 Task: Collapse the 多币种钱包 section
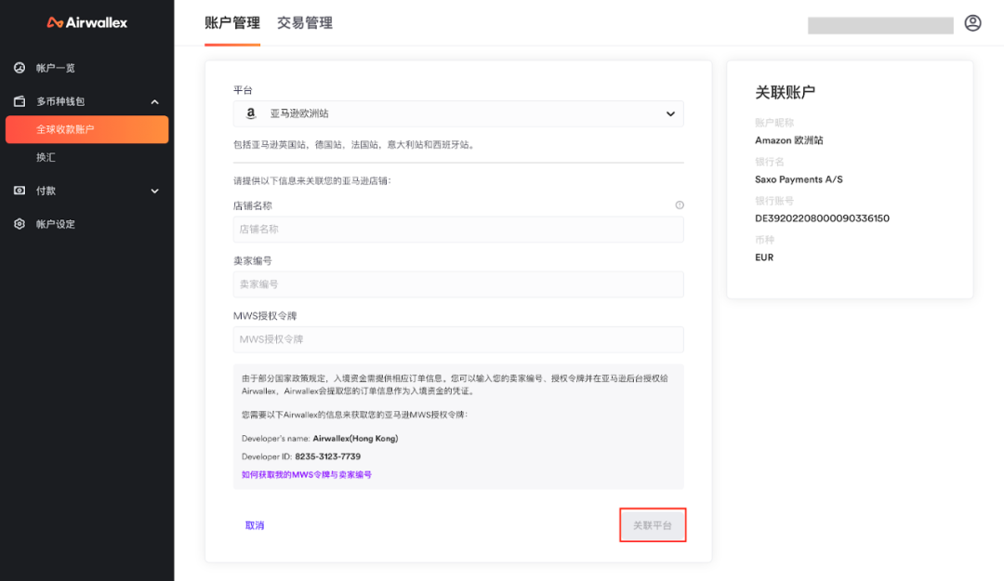click(154, 101)
